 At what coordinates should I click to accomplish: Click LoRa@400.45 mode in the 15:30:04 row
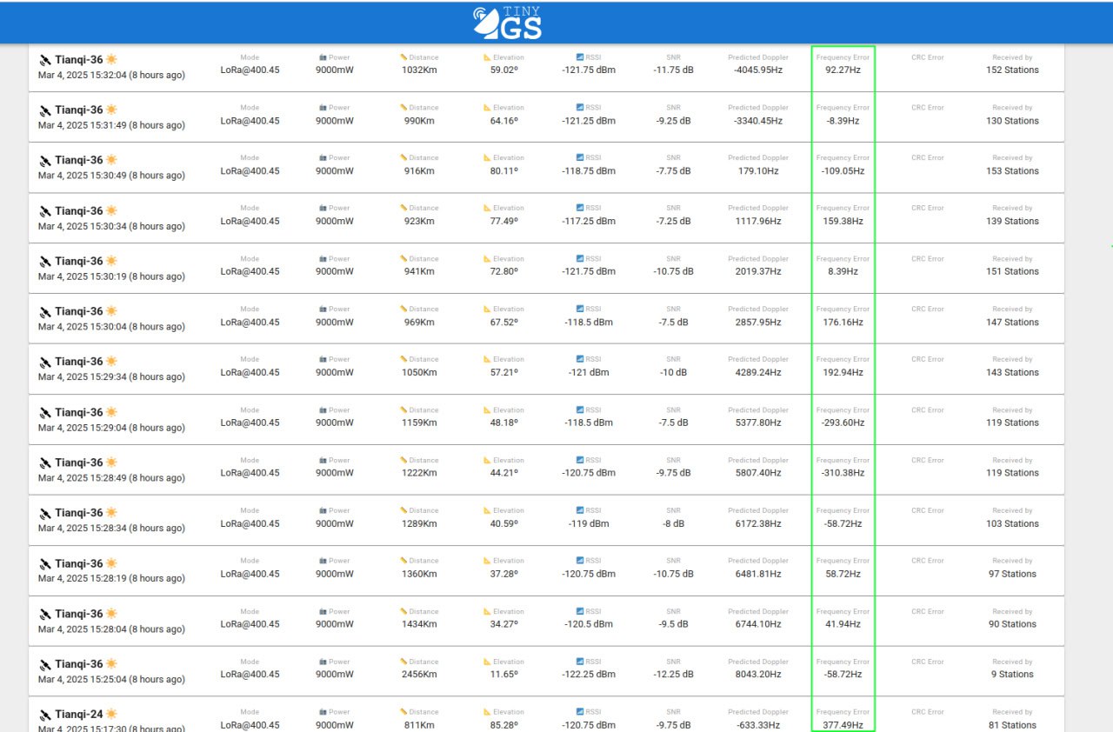[x=250, y=323]
